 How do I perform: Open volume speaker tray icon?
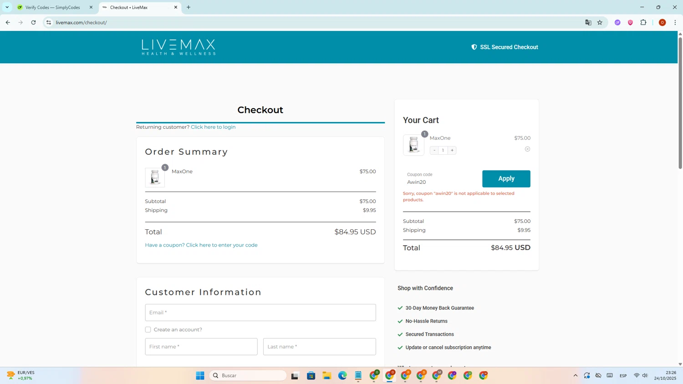click(x=645, y=375)
